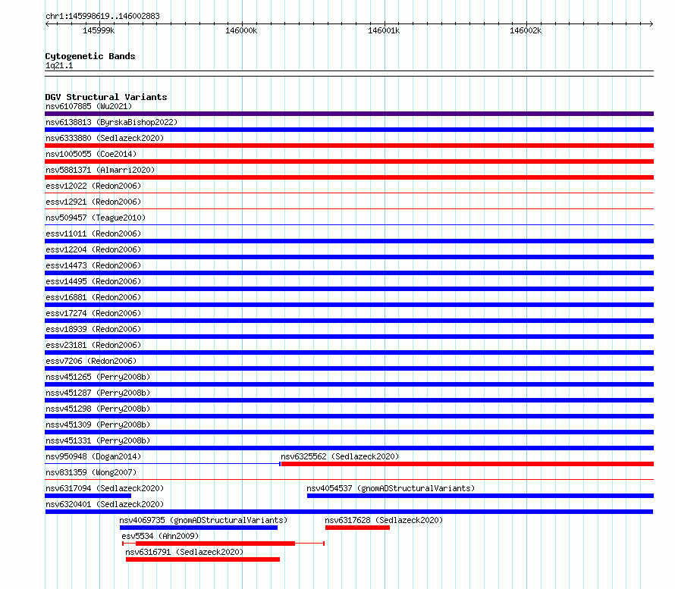The image size is (675, 589).
Task: Click the nsv6325562 (Sedlazeck2020) label
Action: pyautogui.click(x=340, y=456)
